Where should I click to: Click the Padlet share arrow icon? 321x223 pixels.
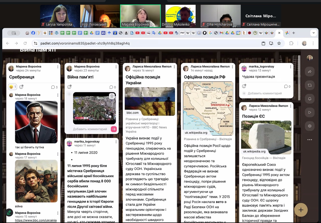[309, 72]
